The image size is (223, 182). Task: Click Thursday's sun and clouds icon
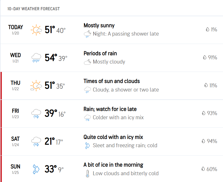[36, 86]
